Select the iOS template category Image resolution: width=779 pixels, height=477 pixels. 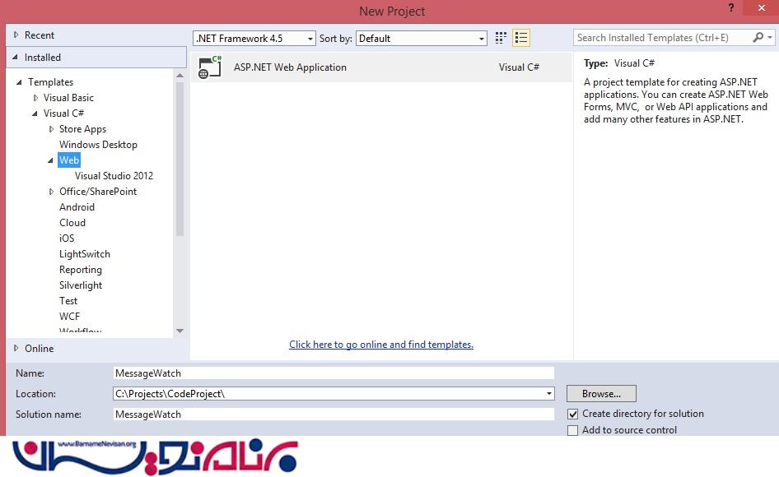67,238
